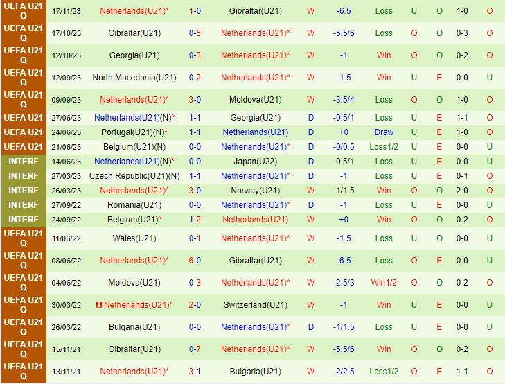Click the INTERF league label on 14/06/23
Viewport: 505px width, 384px height.
tap(23, 162)
